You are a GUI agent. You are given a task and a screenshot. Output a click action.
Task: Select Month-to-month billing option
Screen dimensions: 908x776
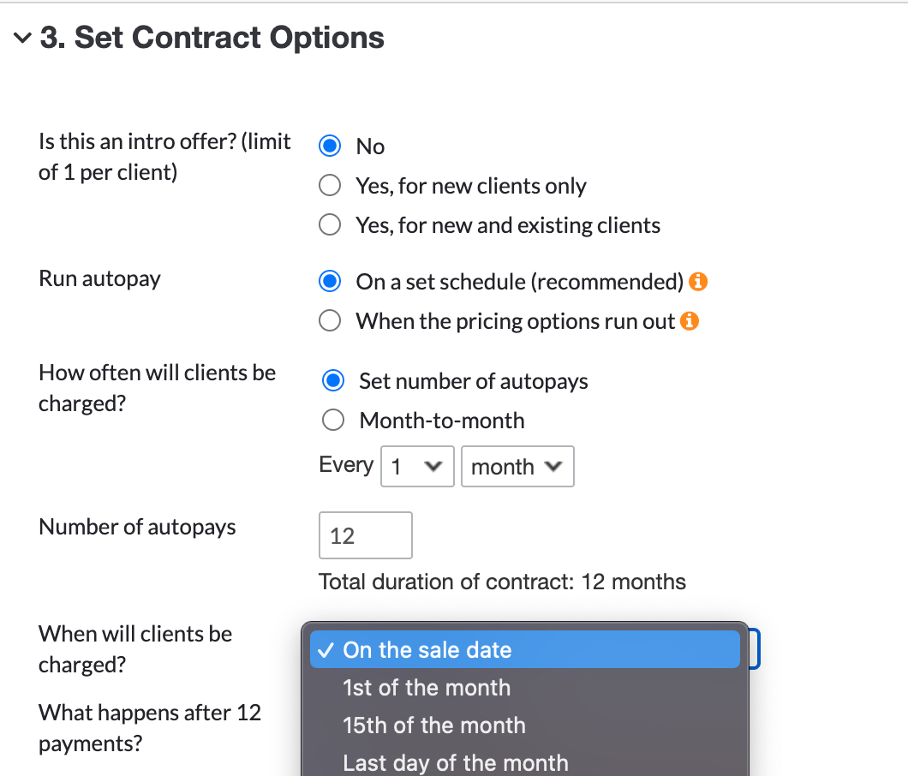[333, 421]
